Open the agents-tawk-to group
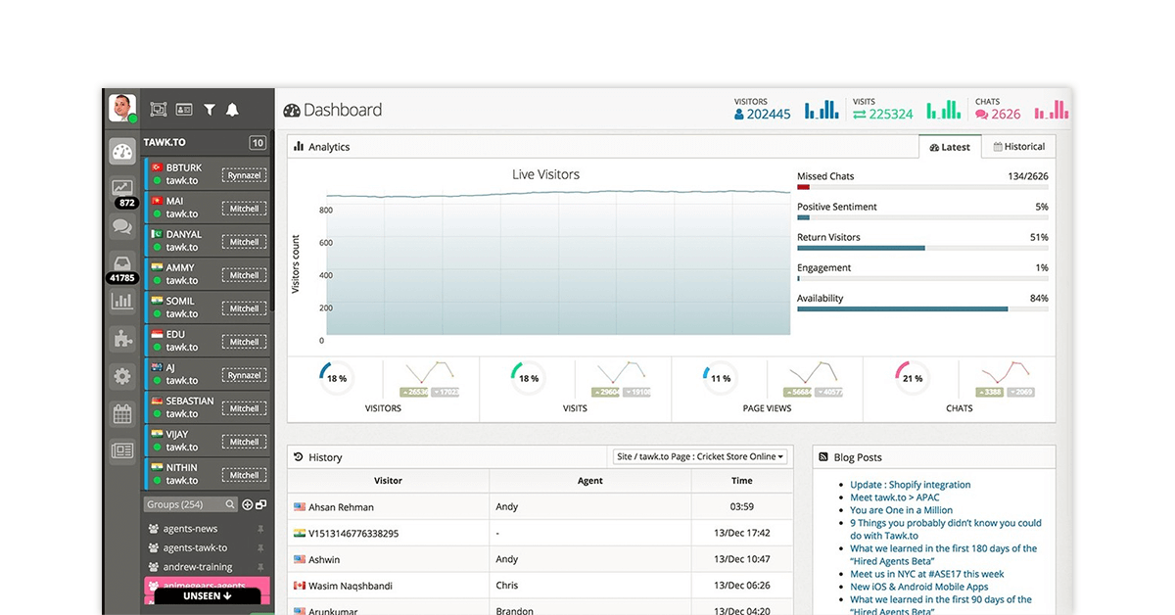 click(x=195, y=548)
